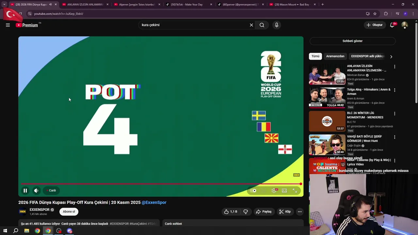Screen dimensions: 418x235
Task: Dislike the video
Action: coord(246,211)
